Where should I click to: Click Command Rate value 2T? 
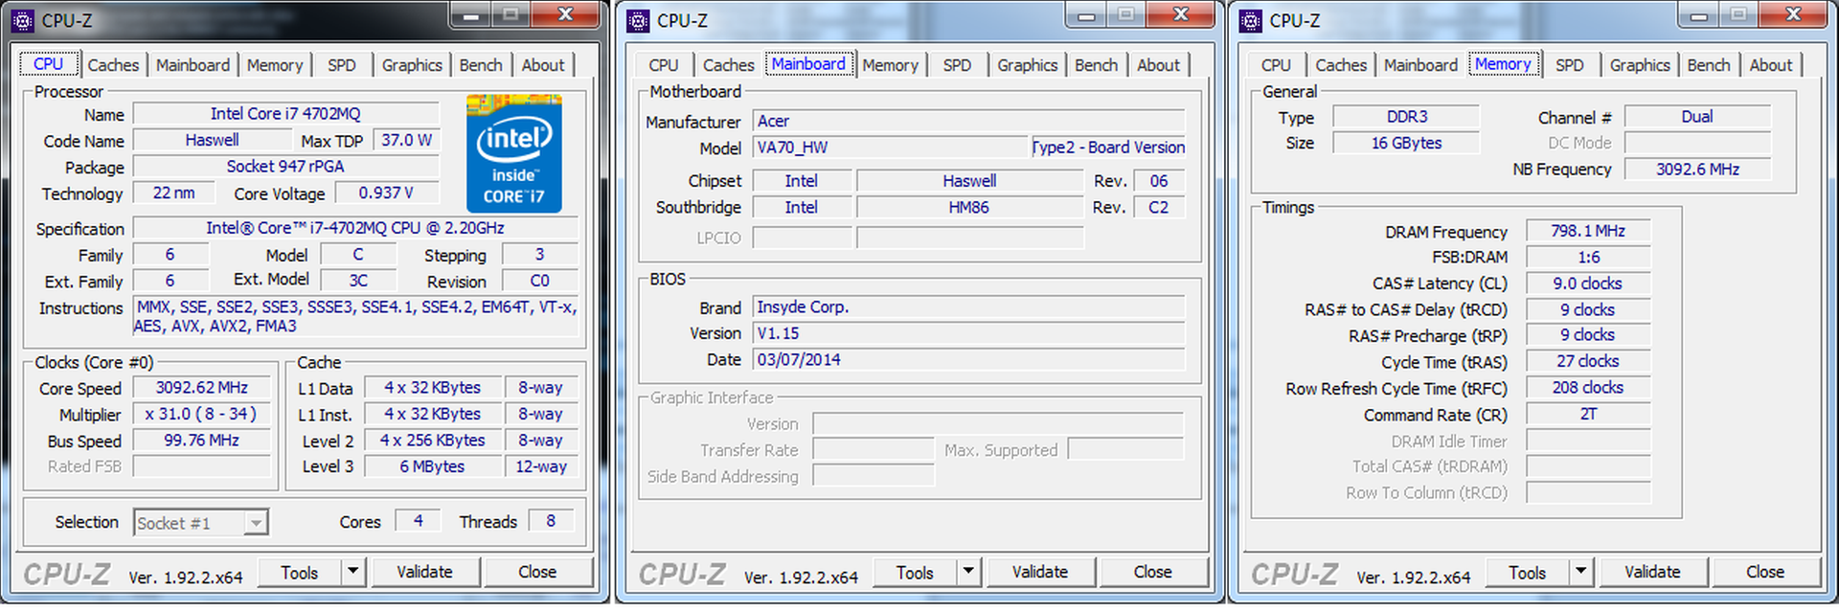tap(1588, 414)
